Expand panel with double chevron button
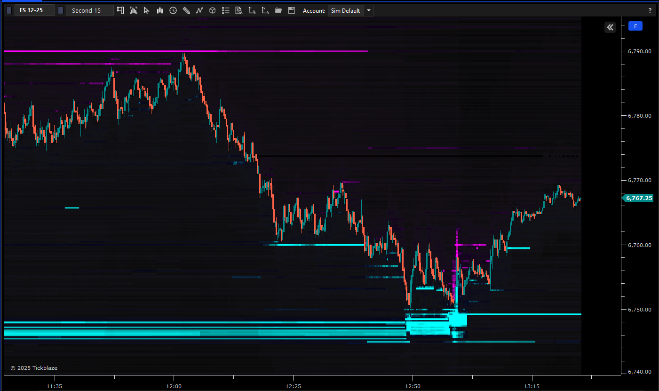659x391 pixels. point(610,27)
